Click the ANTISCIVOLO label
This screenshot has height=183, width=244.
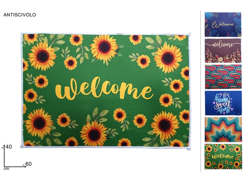pyautogui.click(x=19, y=15)
